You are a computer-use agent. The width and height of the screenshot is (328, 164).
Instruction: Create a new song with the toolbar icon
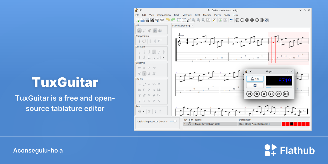pos(138,20)
